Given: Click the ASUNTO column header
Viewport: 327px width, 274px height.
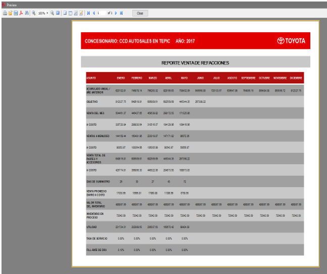Looking at the screenshot, I should (x=91, y=78).
